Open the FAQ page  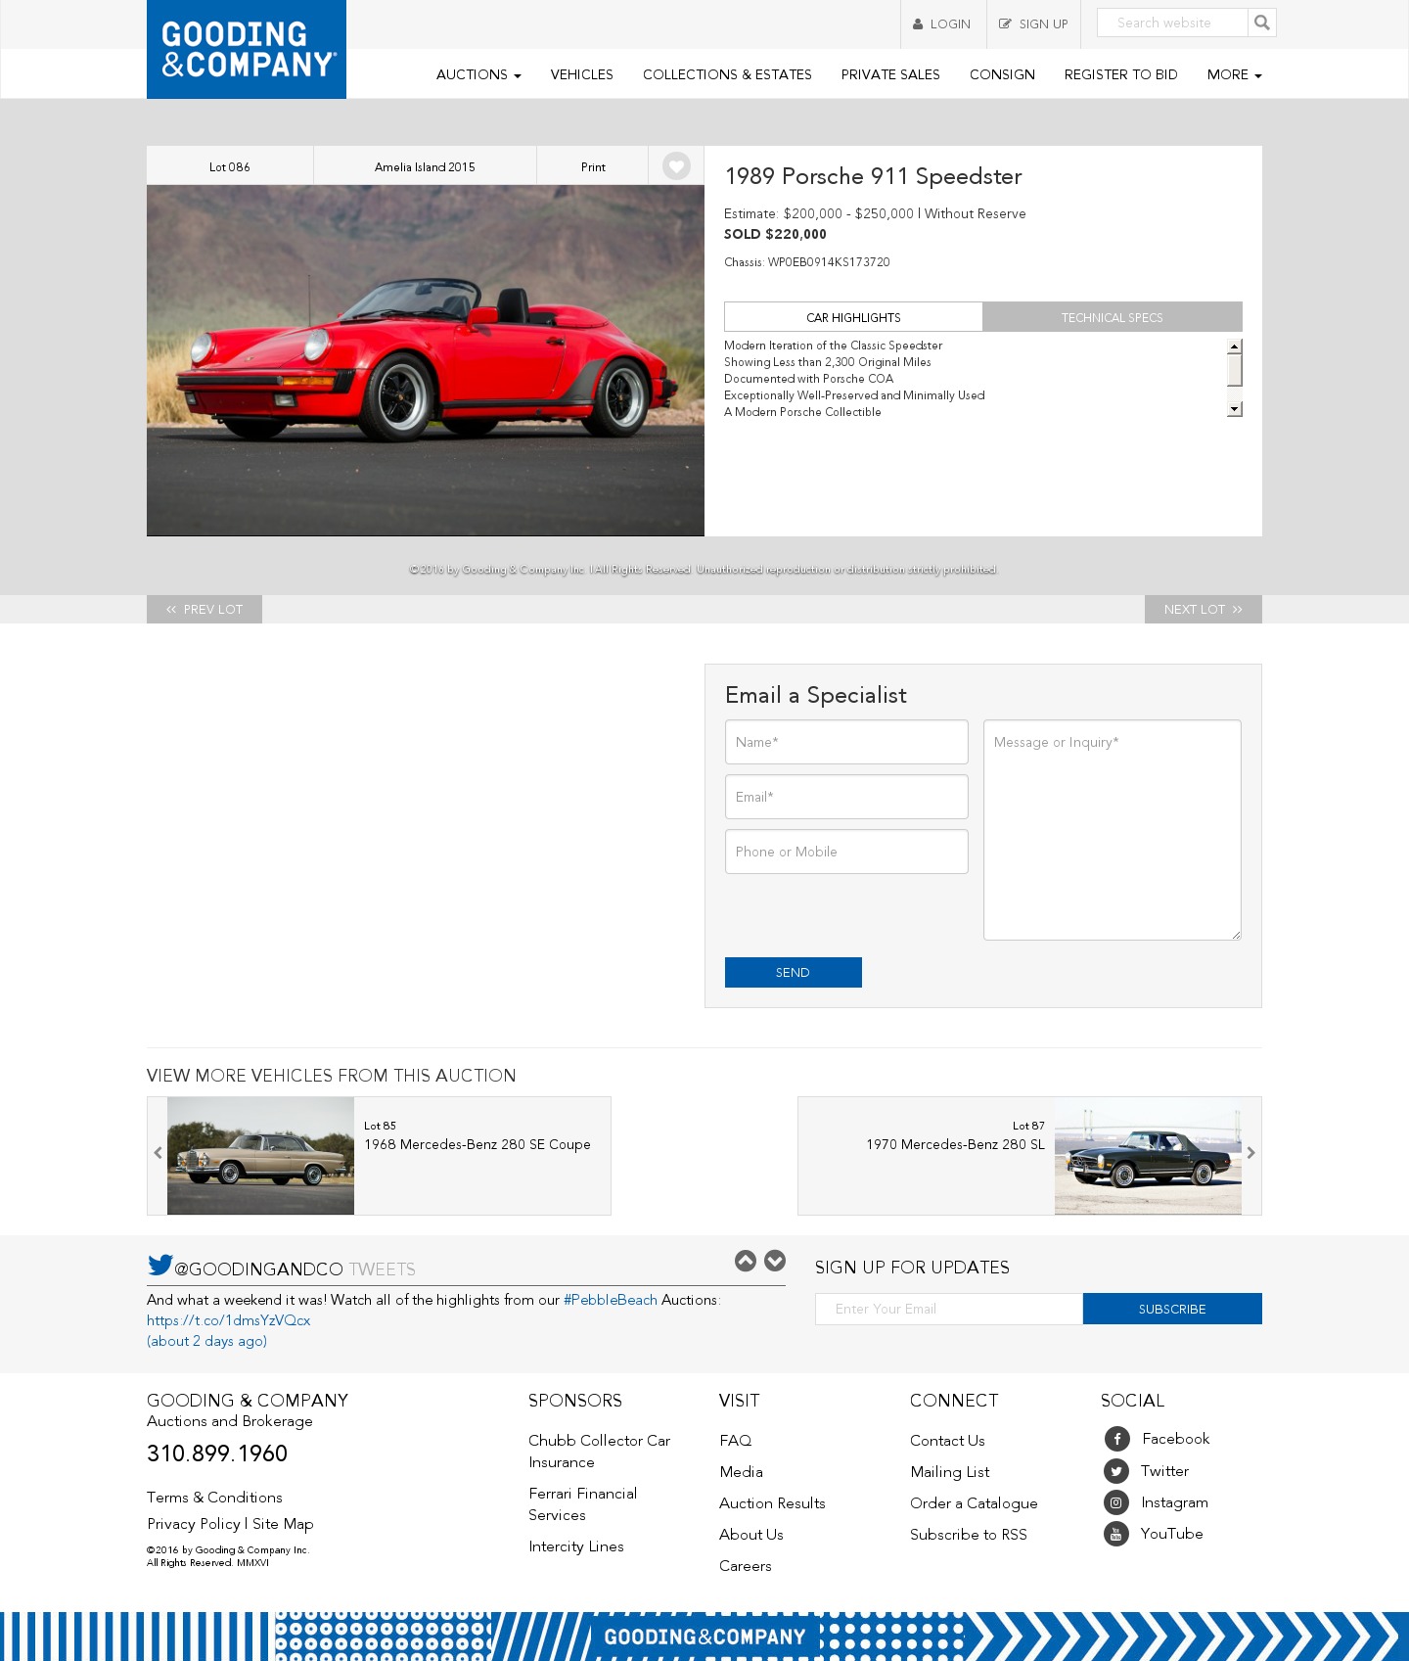coord(736,1441)
